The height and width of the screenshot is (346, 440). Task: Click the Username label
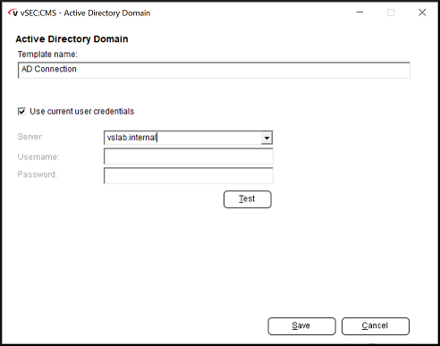click(x=38, y=156)
